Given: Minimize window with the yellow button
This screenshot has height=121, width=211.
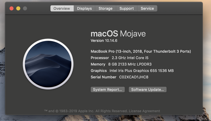Looking at the screenshot, I should click(18, 8).
